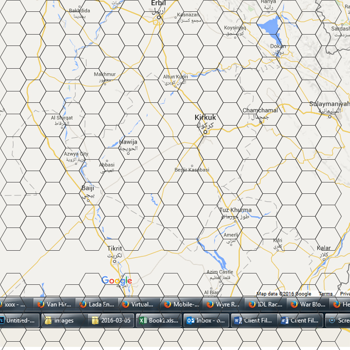Click the 'Al Biar' place label
Screen dimensions: 350x350
pyautogui.click(x=211, y=292)
